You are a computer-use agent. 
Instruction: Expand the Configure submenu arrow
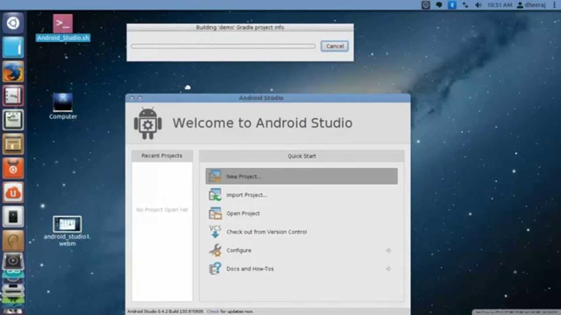point(388,250)
